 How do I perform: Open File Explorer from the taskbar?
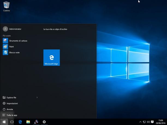coord(28,122)
